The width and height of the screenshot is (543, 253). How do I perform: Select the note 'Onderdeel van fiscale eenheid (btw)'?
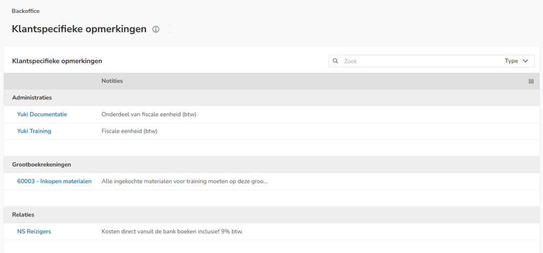coord(148,115)
